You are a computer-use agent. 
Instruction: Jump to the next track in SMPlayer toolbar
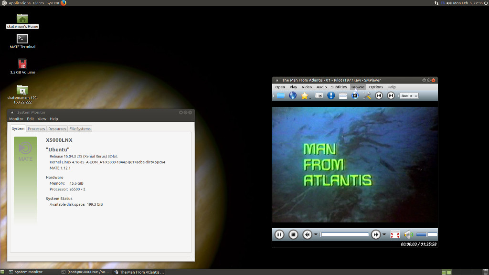click(391, 95)
